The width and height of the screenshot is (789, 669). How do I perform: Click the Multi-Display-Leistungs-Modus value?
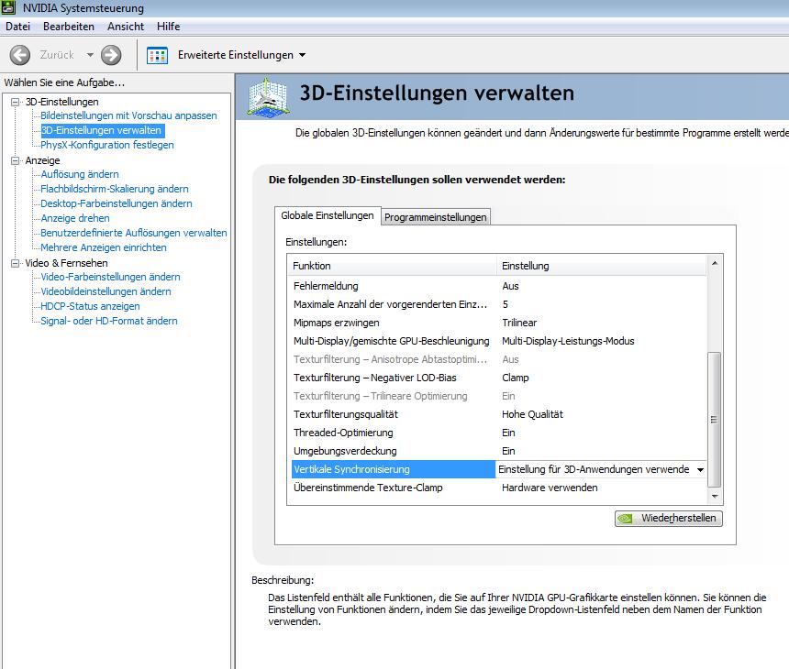coord(568,341)
